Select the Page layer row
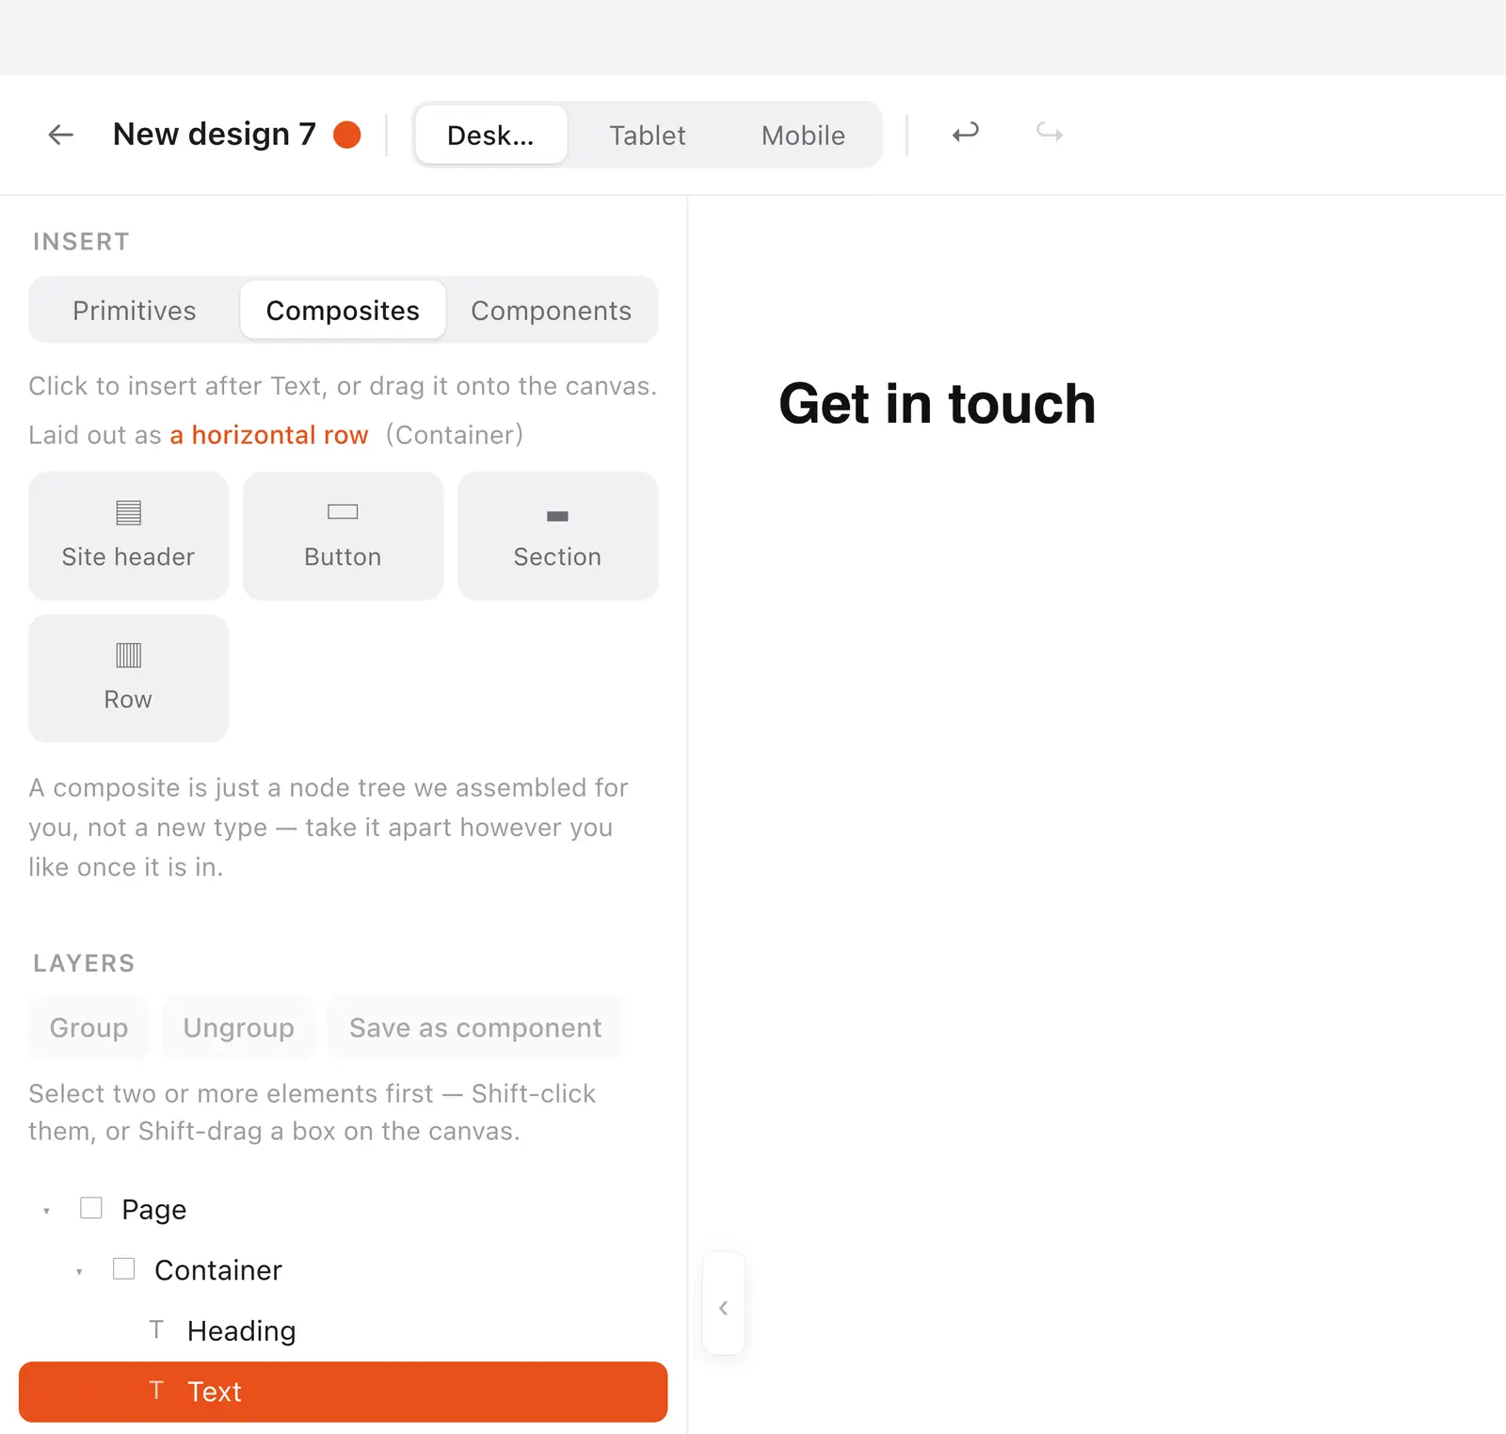This screenshot has height=1434, width=1506. (343, 1209)
